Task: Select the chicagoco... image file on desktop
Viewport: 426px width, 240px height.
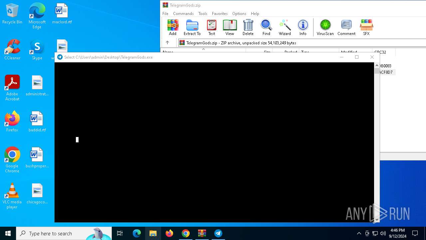Action: pyautogui.click(x=37, y=194)
